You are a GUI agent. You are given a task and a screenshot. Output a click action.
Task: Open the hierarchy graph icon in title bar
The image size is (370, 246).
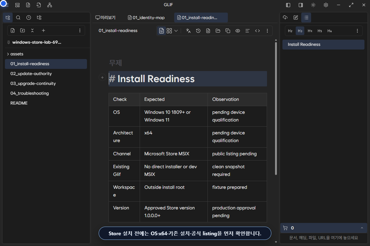click(50, 5)
